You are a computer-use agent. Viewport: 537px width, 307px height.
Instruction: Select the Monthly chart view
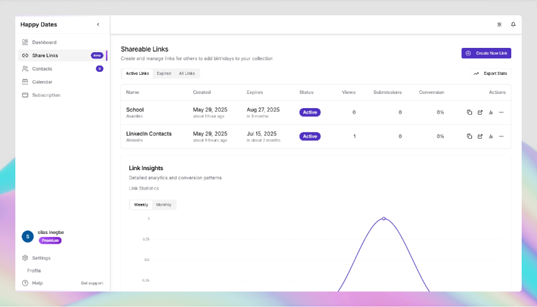tap(164, 204)
